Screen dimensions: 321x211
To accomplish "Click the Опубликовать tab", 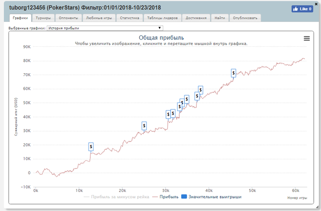I will coord(245,18).
